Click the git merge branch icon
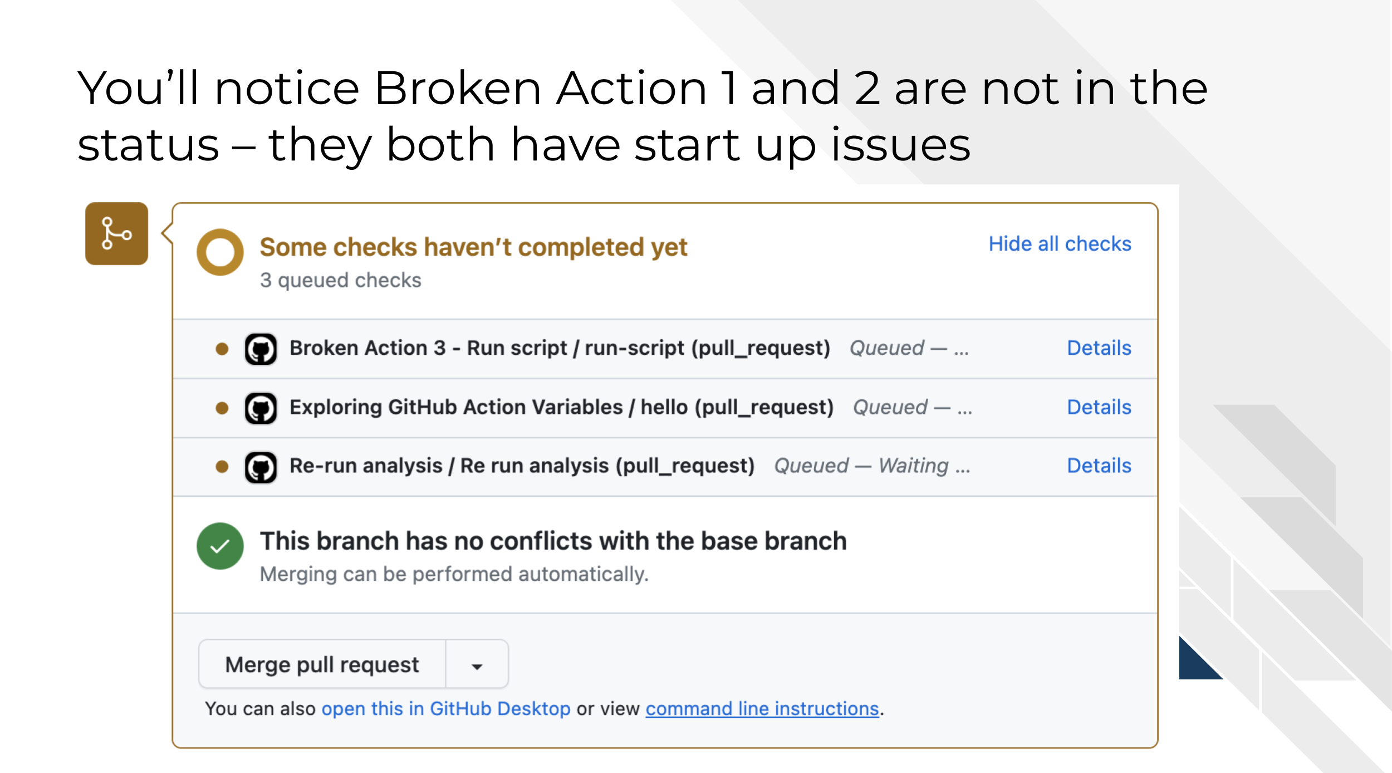 pos(116,233)
